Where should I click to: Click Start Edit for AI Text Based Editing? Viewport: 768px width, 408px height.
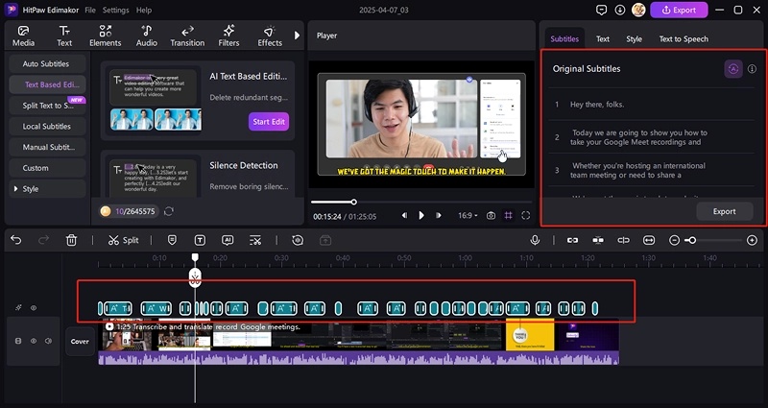[269, 122]
